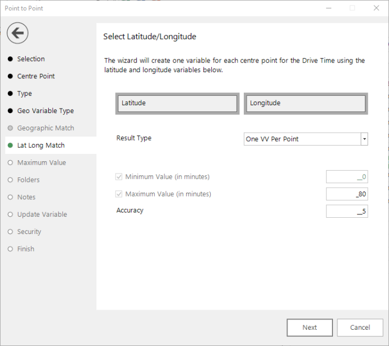Select the Lat Long Match step
Screen dimensions: 389x346
click(x=41, y=146)
